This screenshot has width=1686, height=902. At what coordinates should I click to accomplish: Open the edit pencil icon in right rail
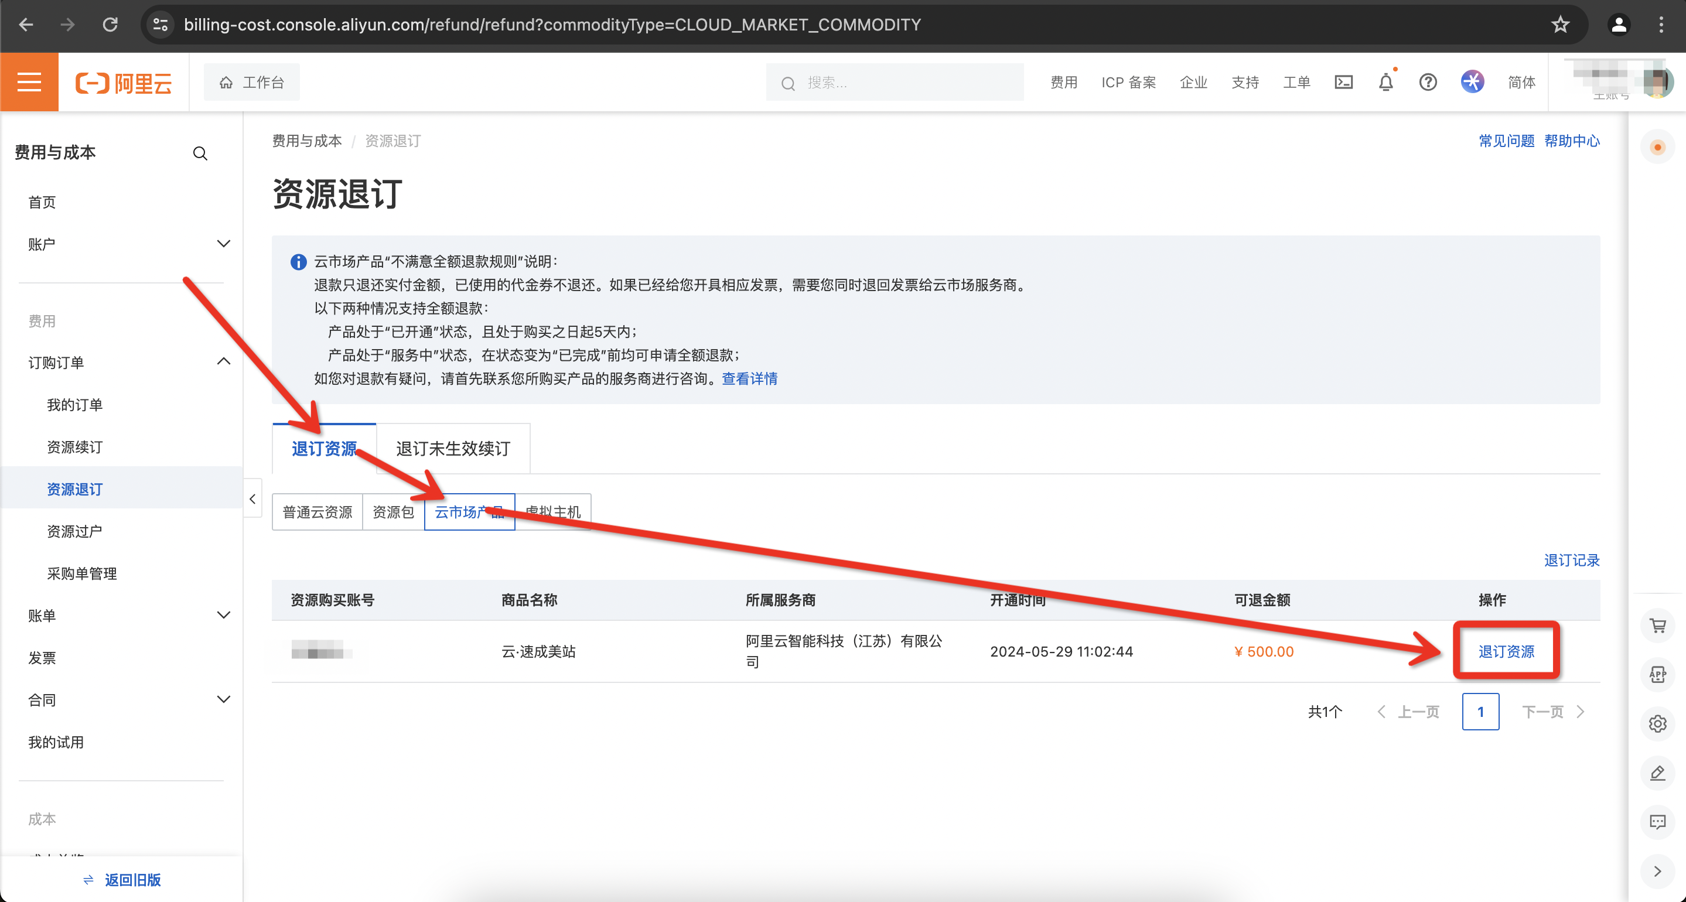(1658, 773)
